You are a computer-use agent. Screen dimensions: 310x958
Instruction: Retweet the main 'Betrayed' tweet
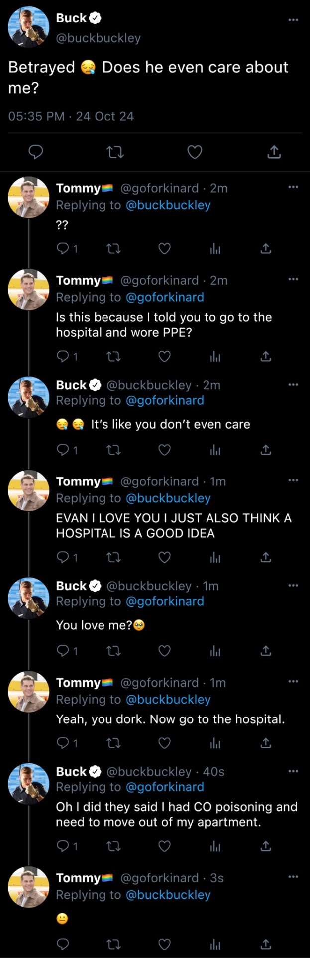click(x=115, y=152)
